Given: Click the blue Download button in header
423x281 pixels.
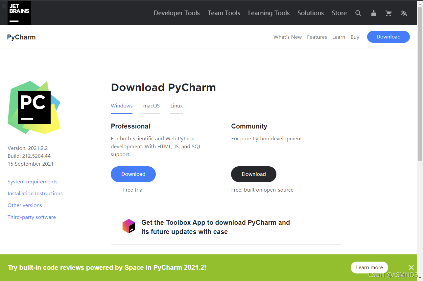Looking at the screenshot, I should click(x=388, y=37).
